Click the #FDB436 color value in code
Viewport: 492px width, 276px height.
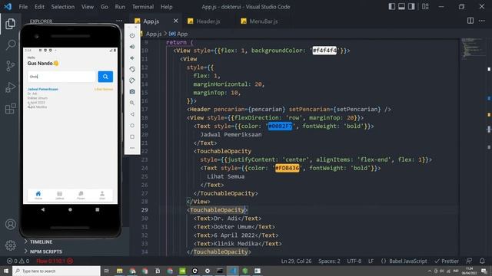[287, 168]
